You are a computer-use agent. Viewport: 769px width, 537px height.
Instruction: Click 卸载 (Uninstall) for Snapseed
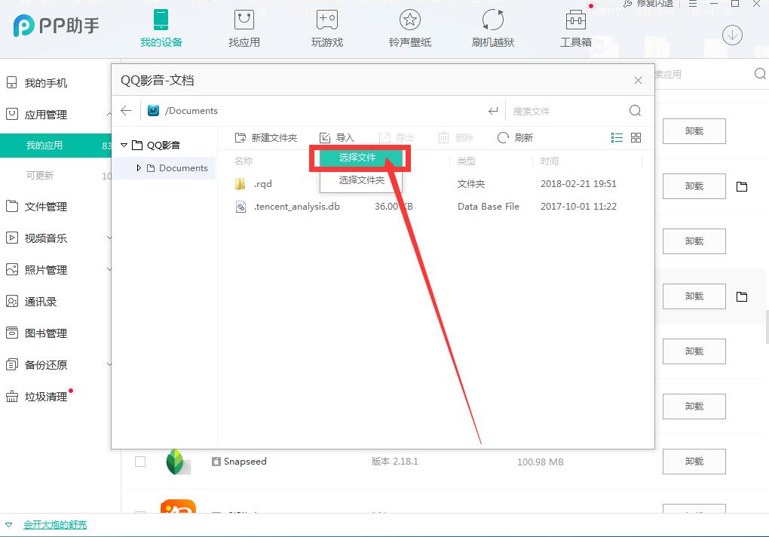pyautogui.click(x=694, y=462)
